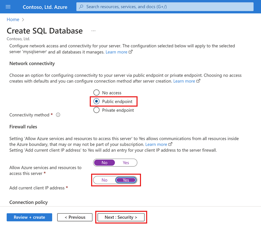Screen dimensions: 261x228
Task: Open the ellipsis more options menu
Action: pos(94,31)
